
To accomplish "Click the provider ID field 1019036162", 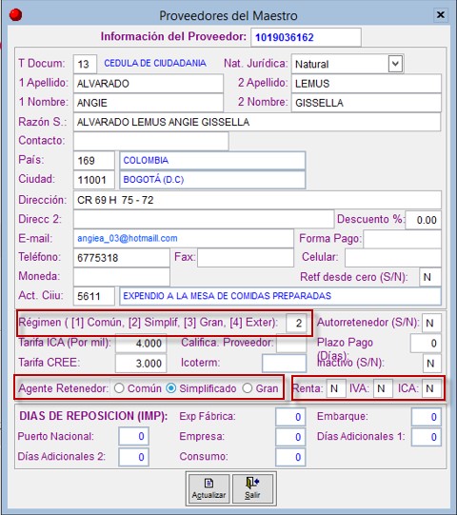I will coord(306,37).
